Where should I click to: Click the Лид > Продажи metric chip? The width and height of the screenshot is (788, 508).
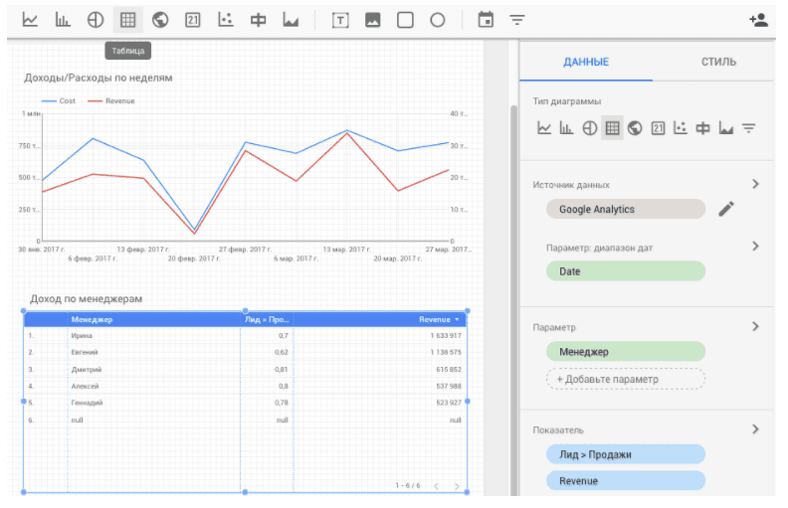(x=626, y=454)
